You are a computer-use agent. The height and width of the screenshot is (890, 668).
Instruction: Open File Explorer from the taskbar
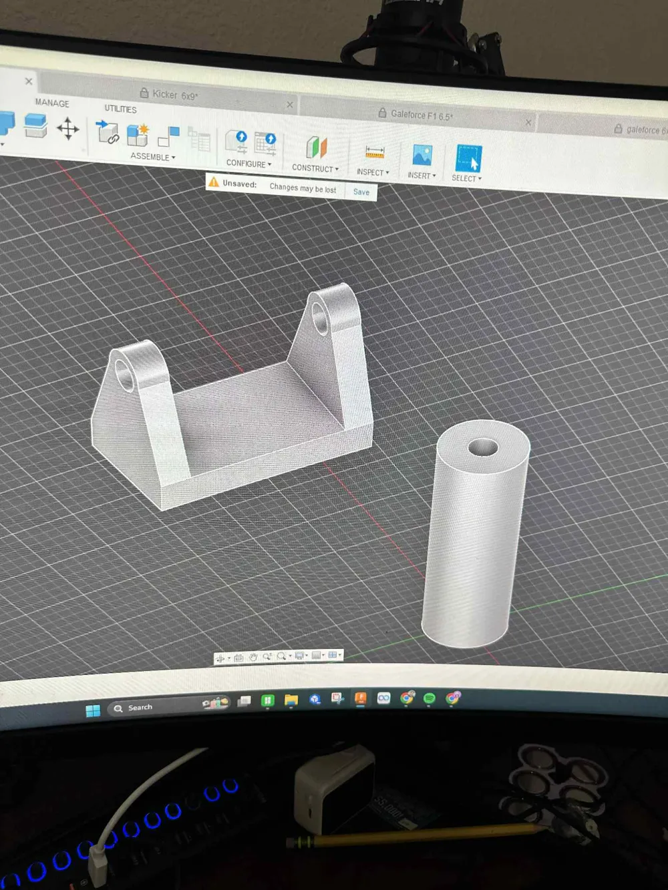click(x=291, y=700)
